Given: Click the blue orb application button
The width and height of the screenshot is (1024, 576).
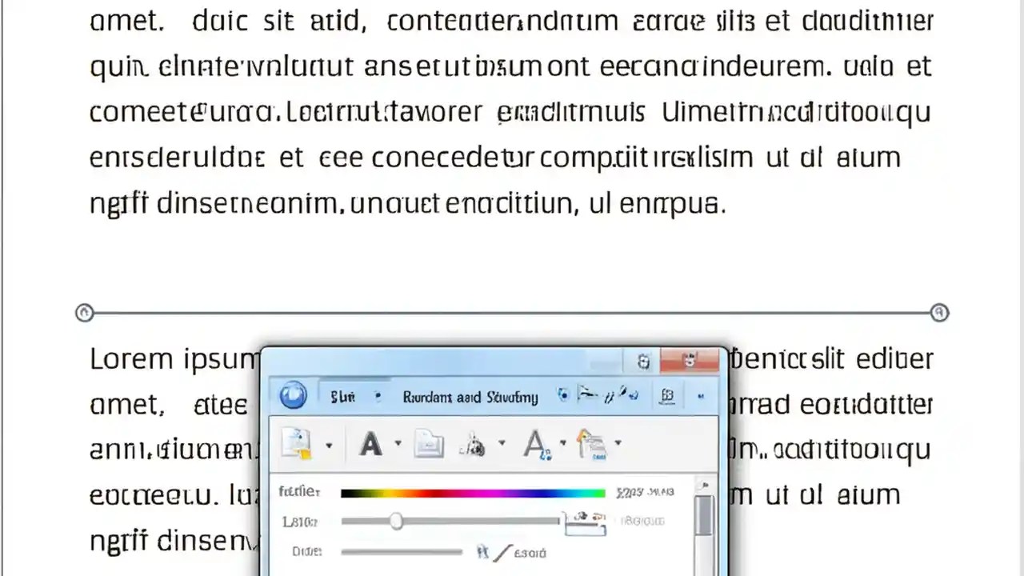Looking at the screenshot, I should click(292, 395).
